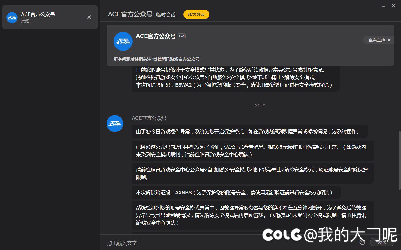Screen dimensions: 401x250
Task: Click the ACE avatar in sidebar conversation
Action: [x=12, y=17]
